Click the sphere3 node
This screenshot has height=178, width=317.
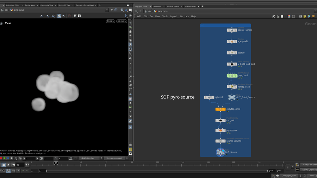click(209, 97)
